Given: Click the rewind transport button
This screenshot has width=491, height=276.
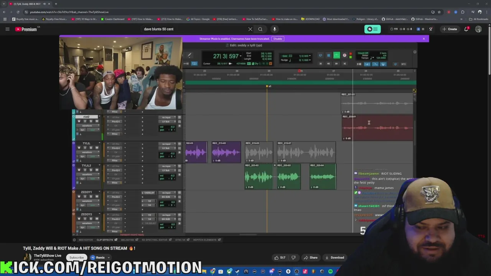Looking at the screenshot, I should click(328, 64).
